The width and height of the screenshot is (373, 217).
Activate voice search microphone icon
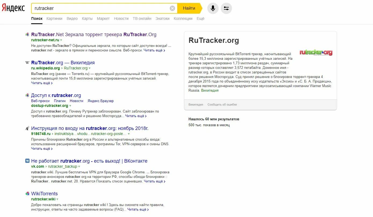[213, 8]
